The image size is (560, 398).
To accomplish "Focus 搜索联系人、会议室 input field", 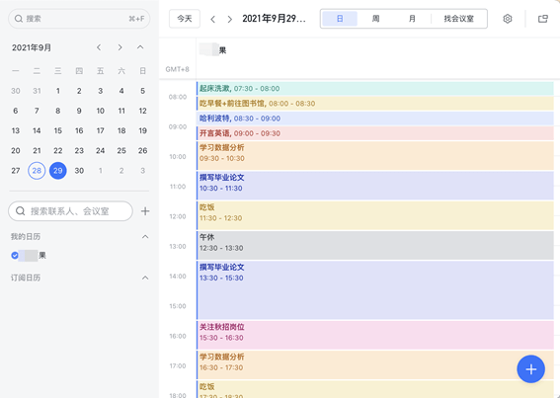I will coord(70,211).
